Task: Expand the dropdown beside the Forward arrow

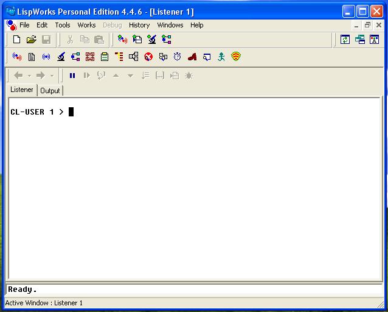Action: click(x=52, y=76)
